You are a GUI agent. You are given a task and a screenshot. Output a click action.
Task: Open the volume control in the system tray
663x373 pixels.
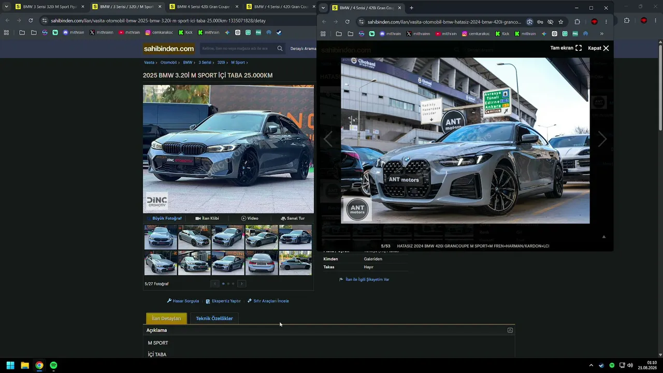[630, 365]
